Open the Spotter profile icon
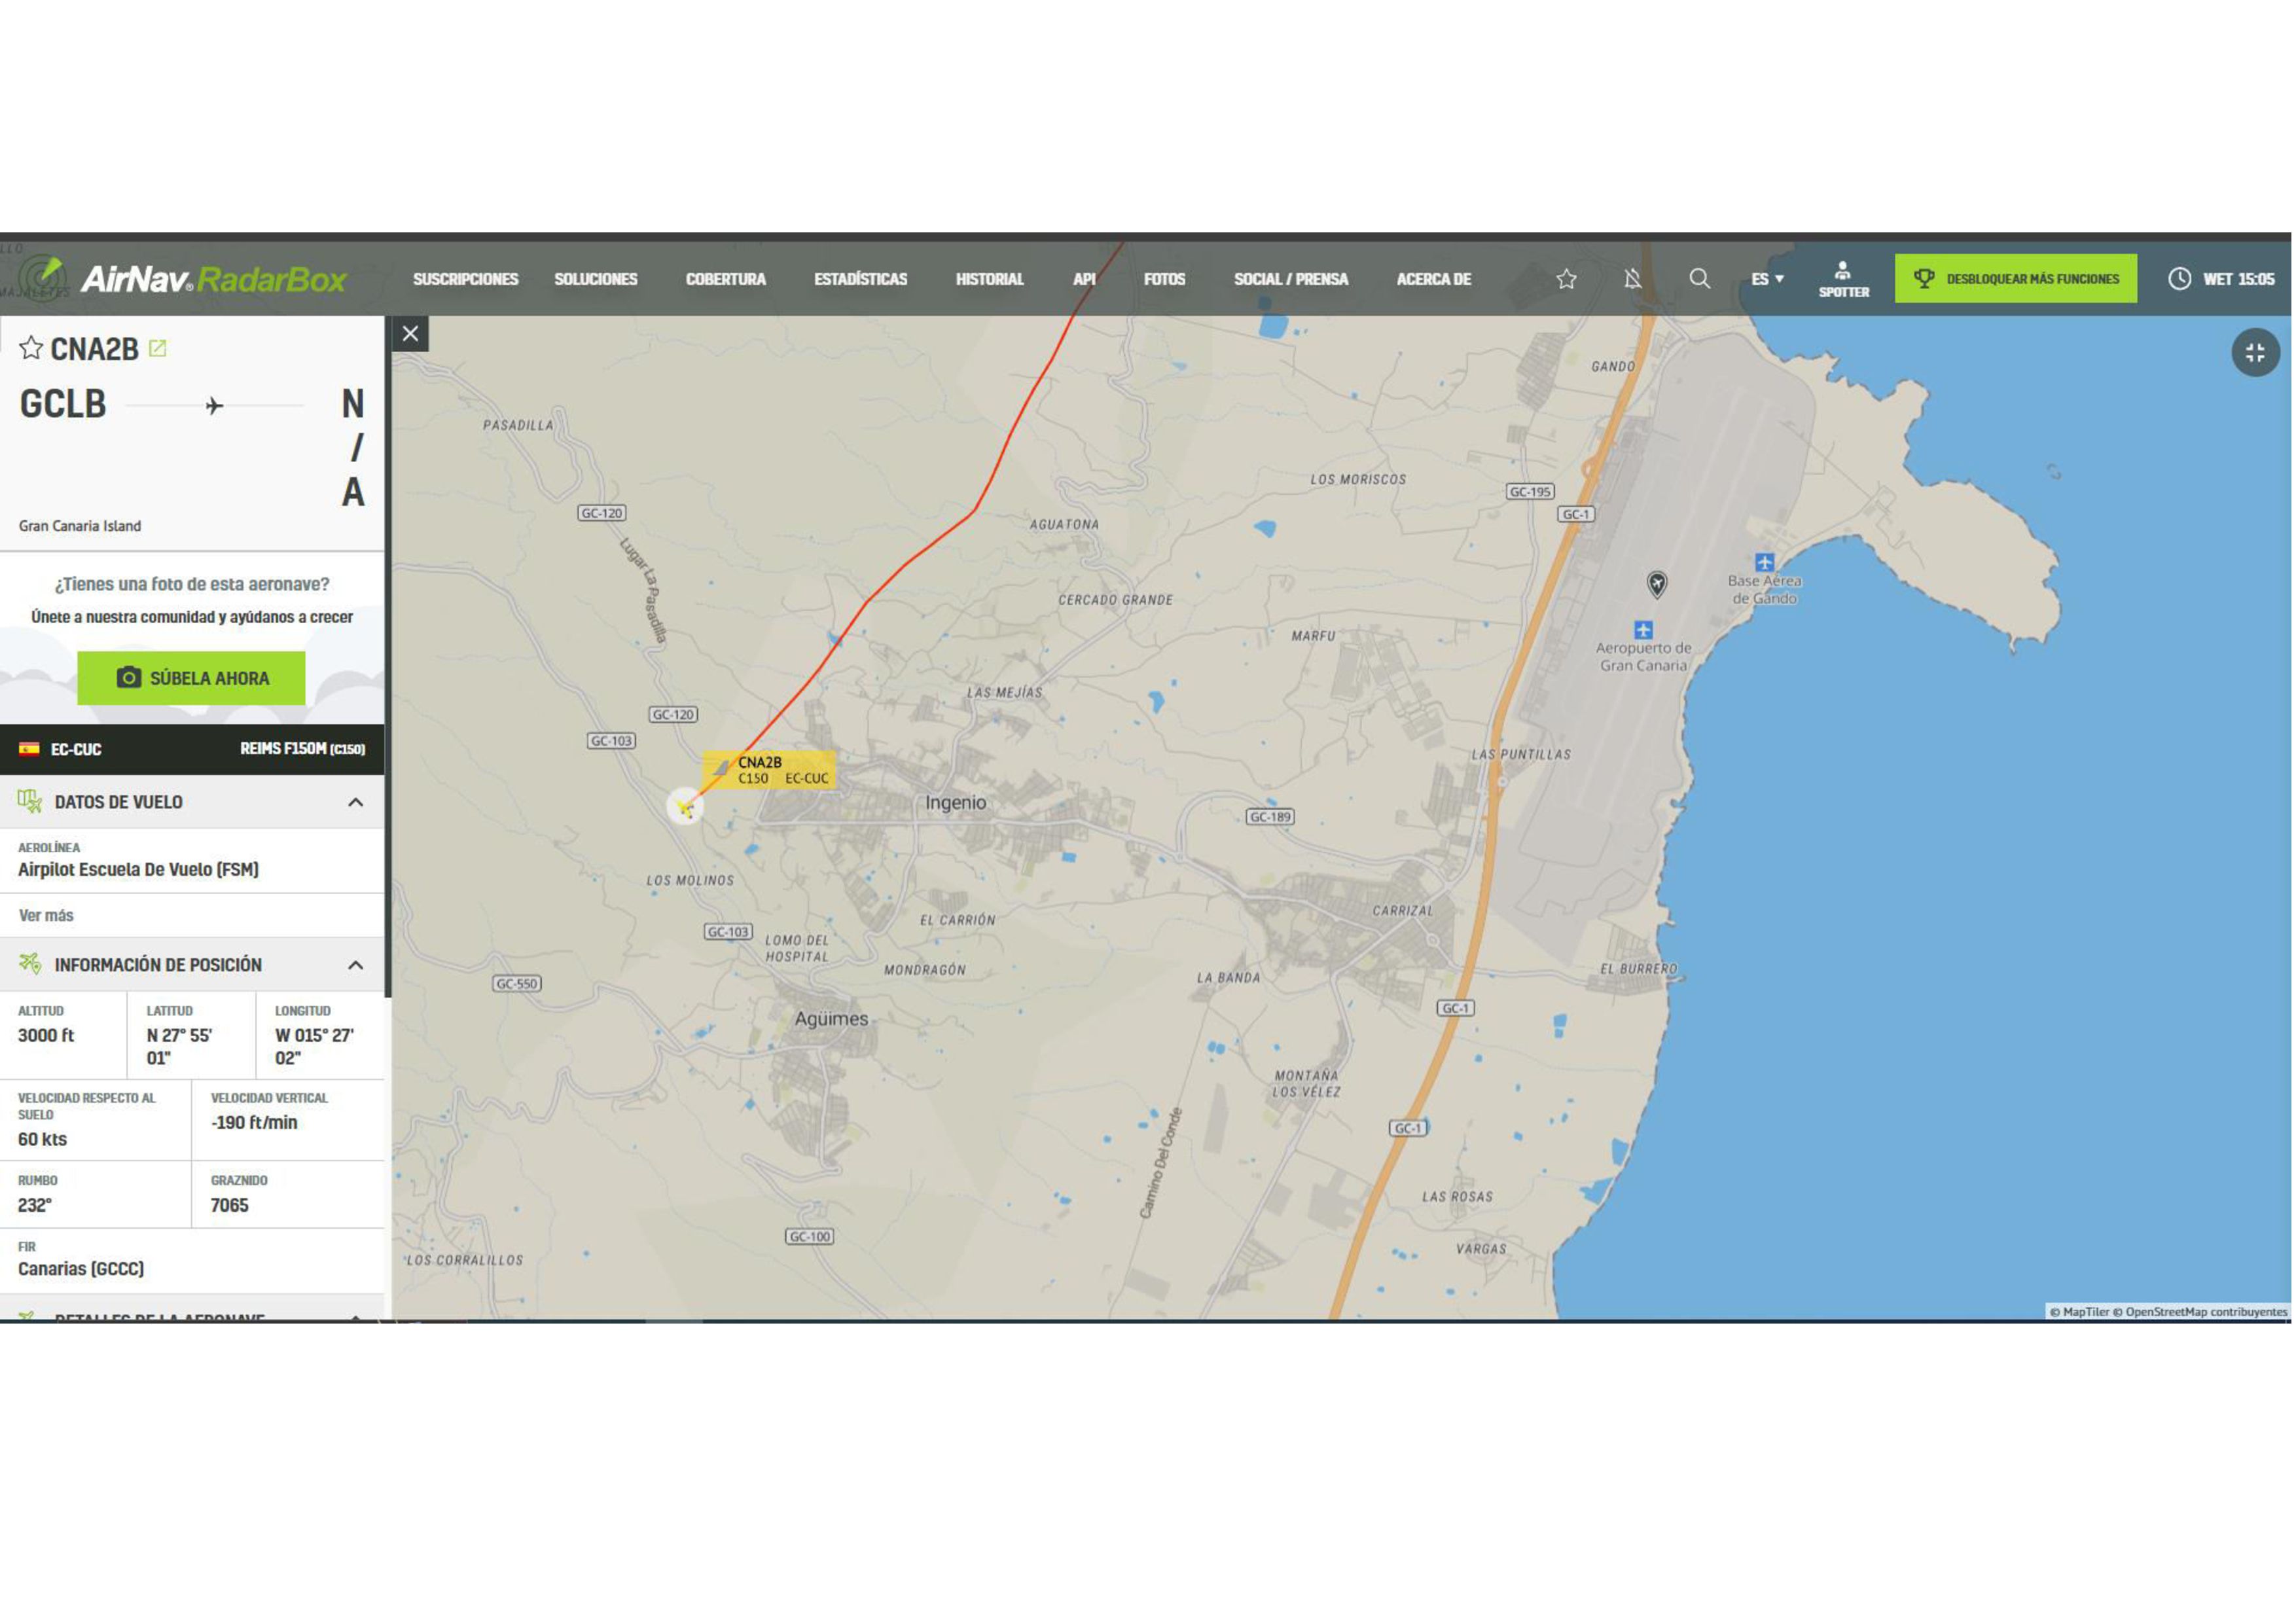This screenshot has width=2296, height=1624. tap(1844, 279)
